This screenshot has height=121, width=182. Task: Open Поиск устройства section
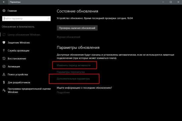pyautogui.click(x=18, y=74)
